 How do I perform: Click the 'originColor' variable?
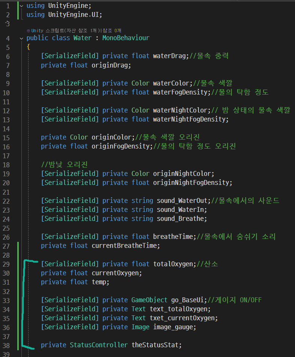pos(111,137)
